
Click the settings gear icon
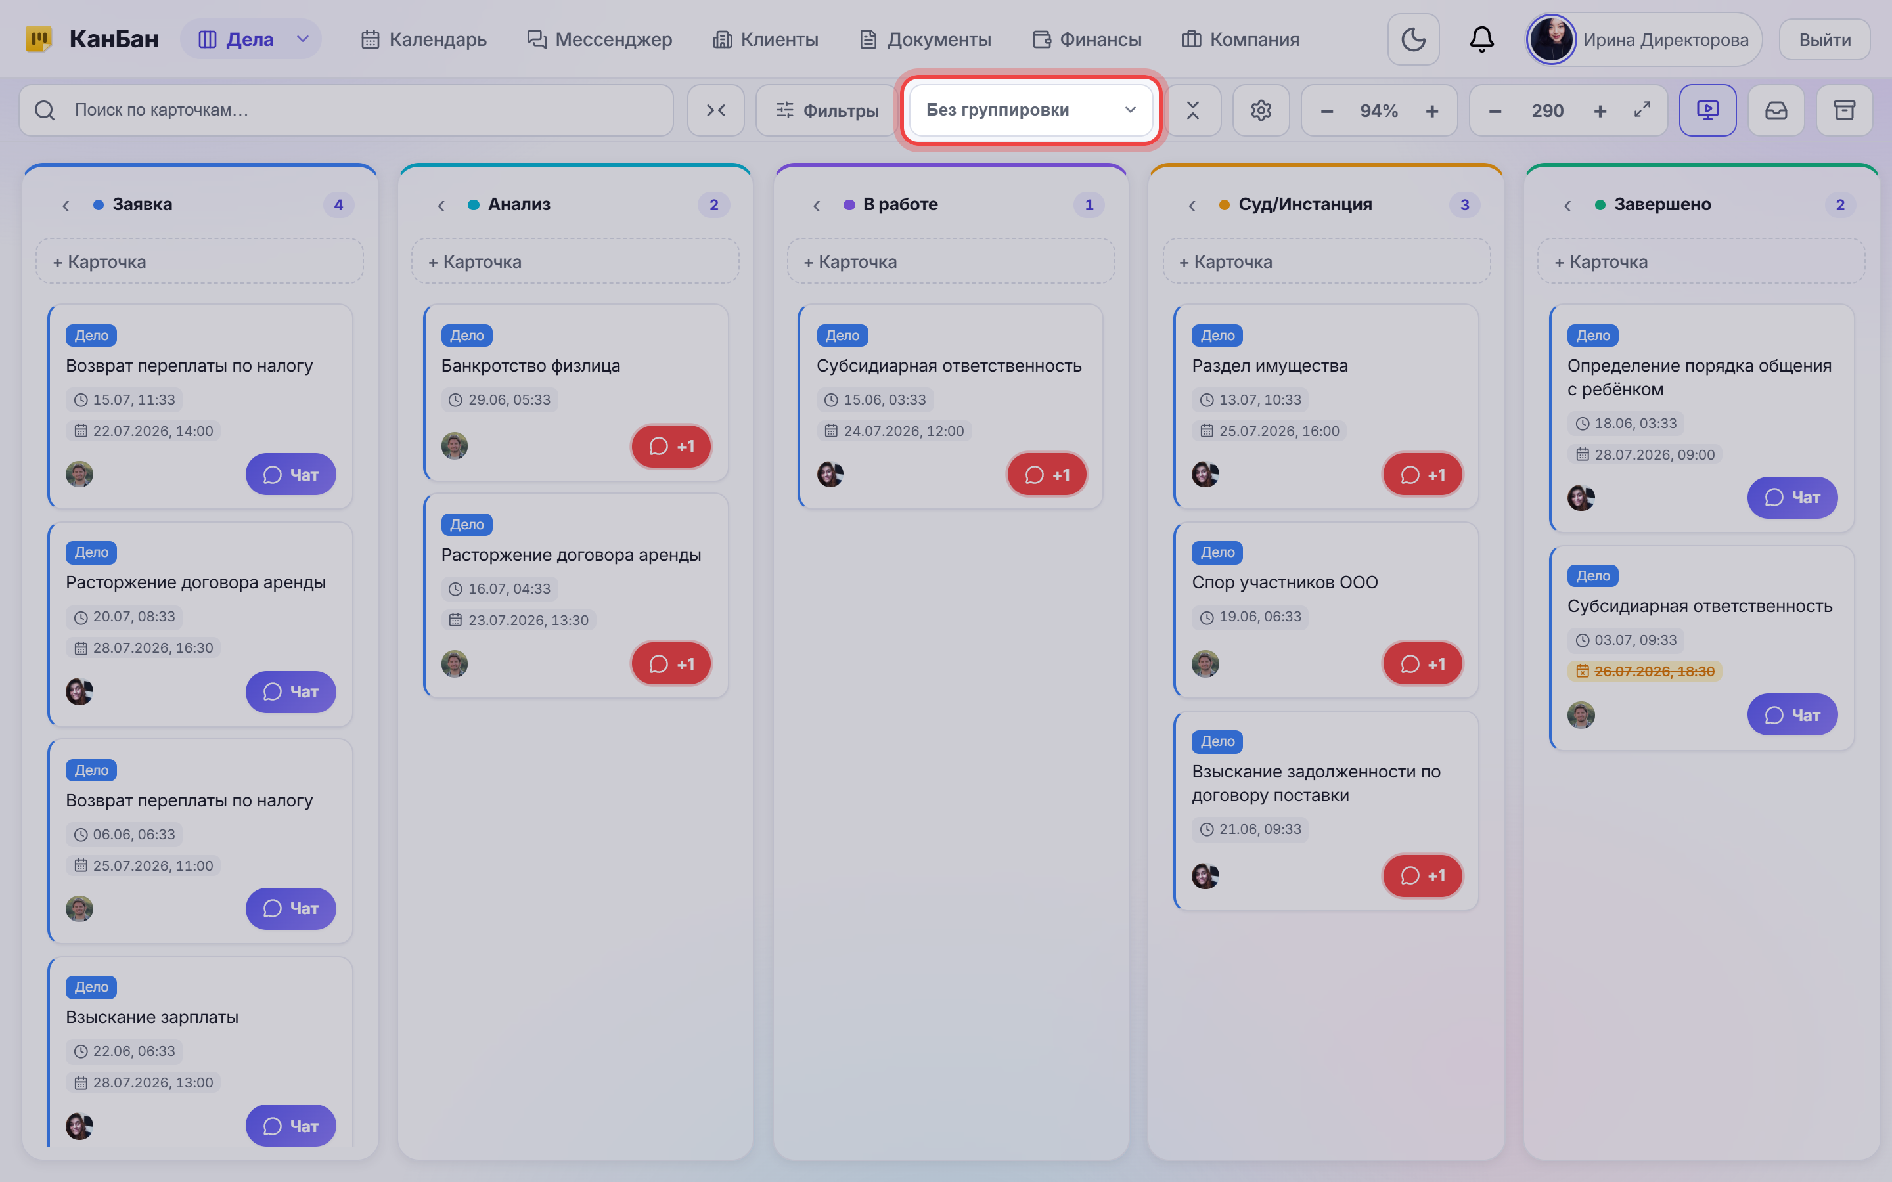pos(1260,110)
